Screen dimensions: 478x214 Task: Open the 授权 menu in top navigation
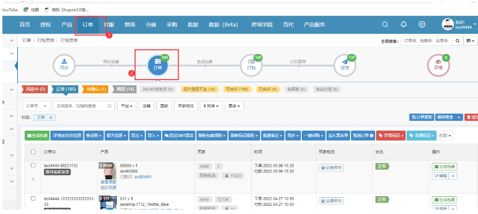[46, 25]
